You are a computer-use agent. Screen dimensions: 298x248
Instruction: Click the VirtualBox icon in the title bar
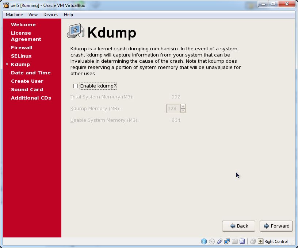coord(6,5)
